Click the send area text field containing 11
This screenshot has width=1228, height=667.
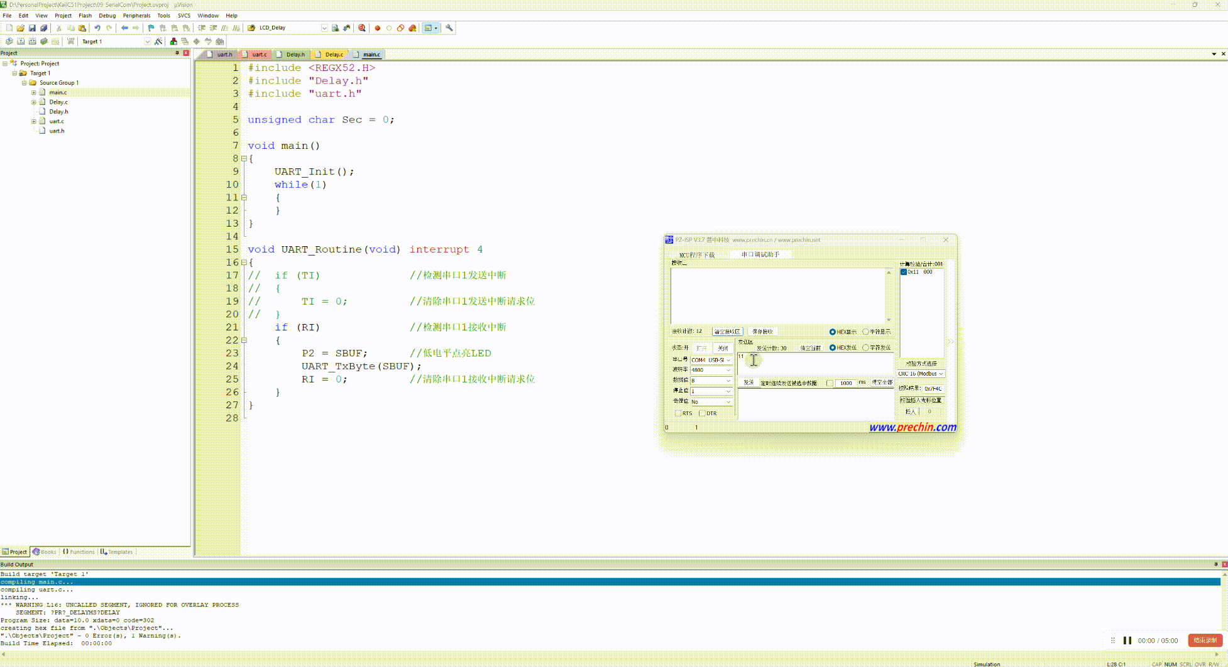pyautogui.click(x=815, y=364)
